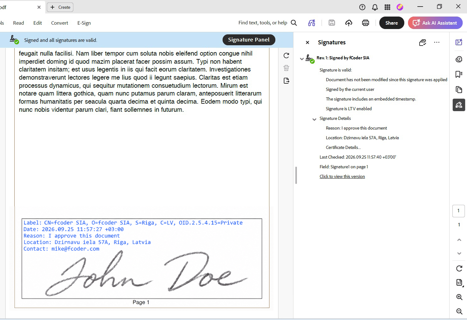This screenshot has height=320, width=467.
Task: Open Certificate Details
Action: [343, 147]
